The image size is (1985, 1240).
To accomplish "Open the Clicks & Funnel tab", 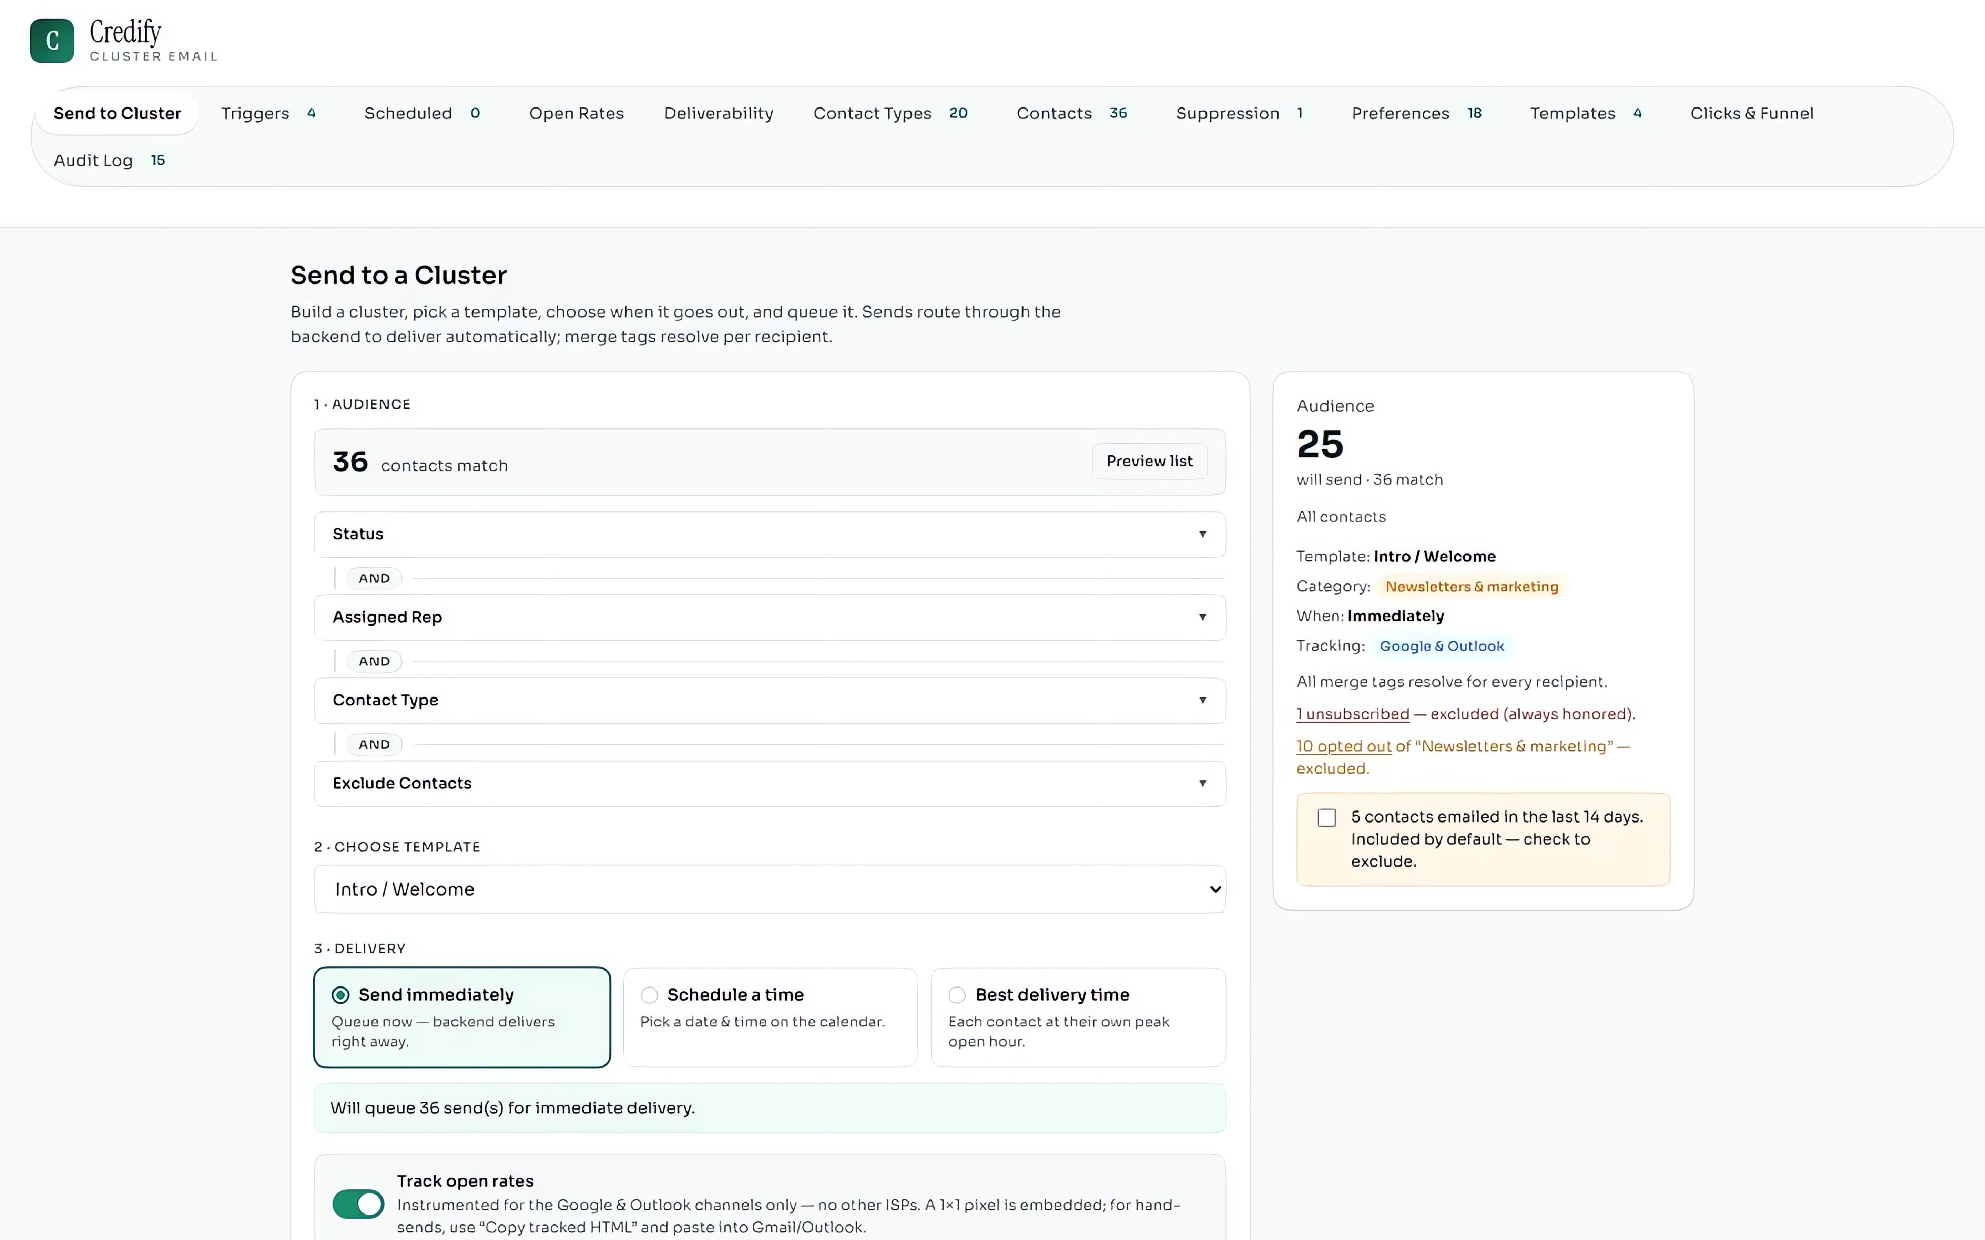I will (x=1752, y=113).
